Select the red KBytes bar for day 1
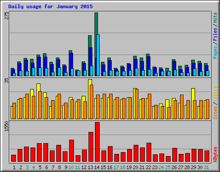Image resolution: width=220 pixels, height=172 pixels. click(13, 158)
